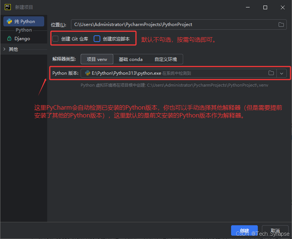Image resolution: width=292 pixels, height=239 pixels.
Task: Minimize the 新建项目 window
Action: pos(248,7)
